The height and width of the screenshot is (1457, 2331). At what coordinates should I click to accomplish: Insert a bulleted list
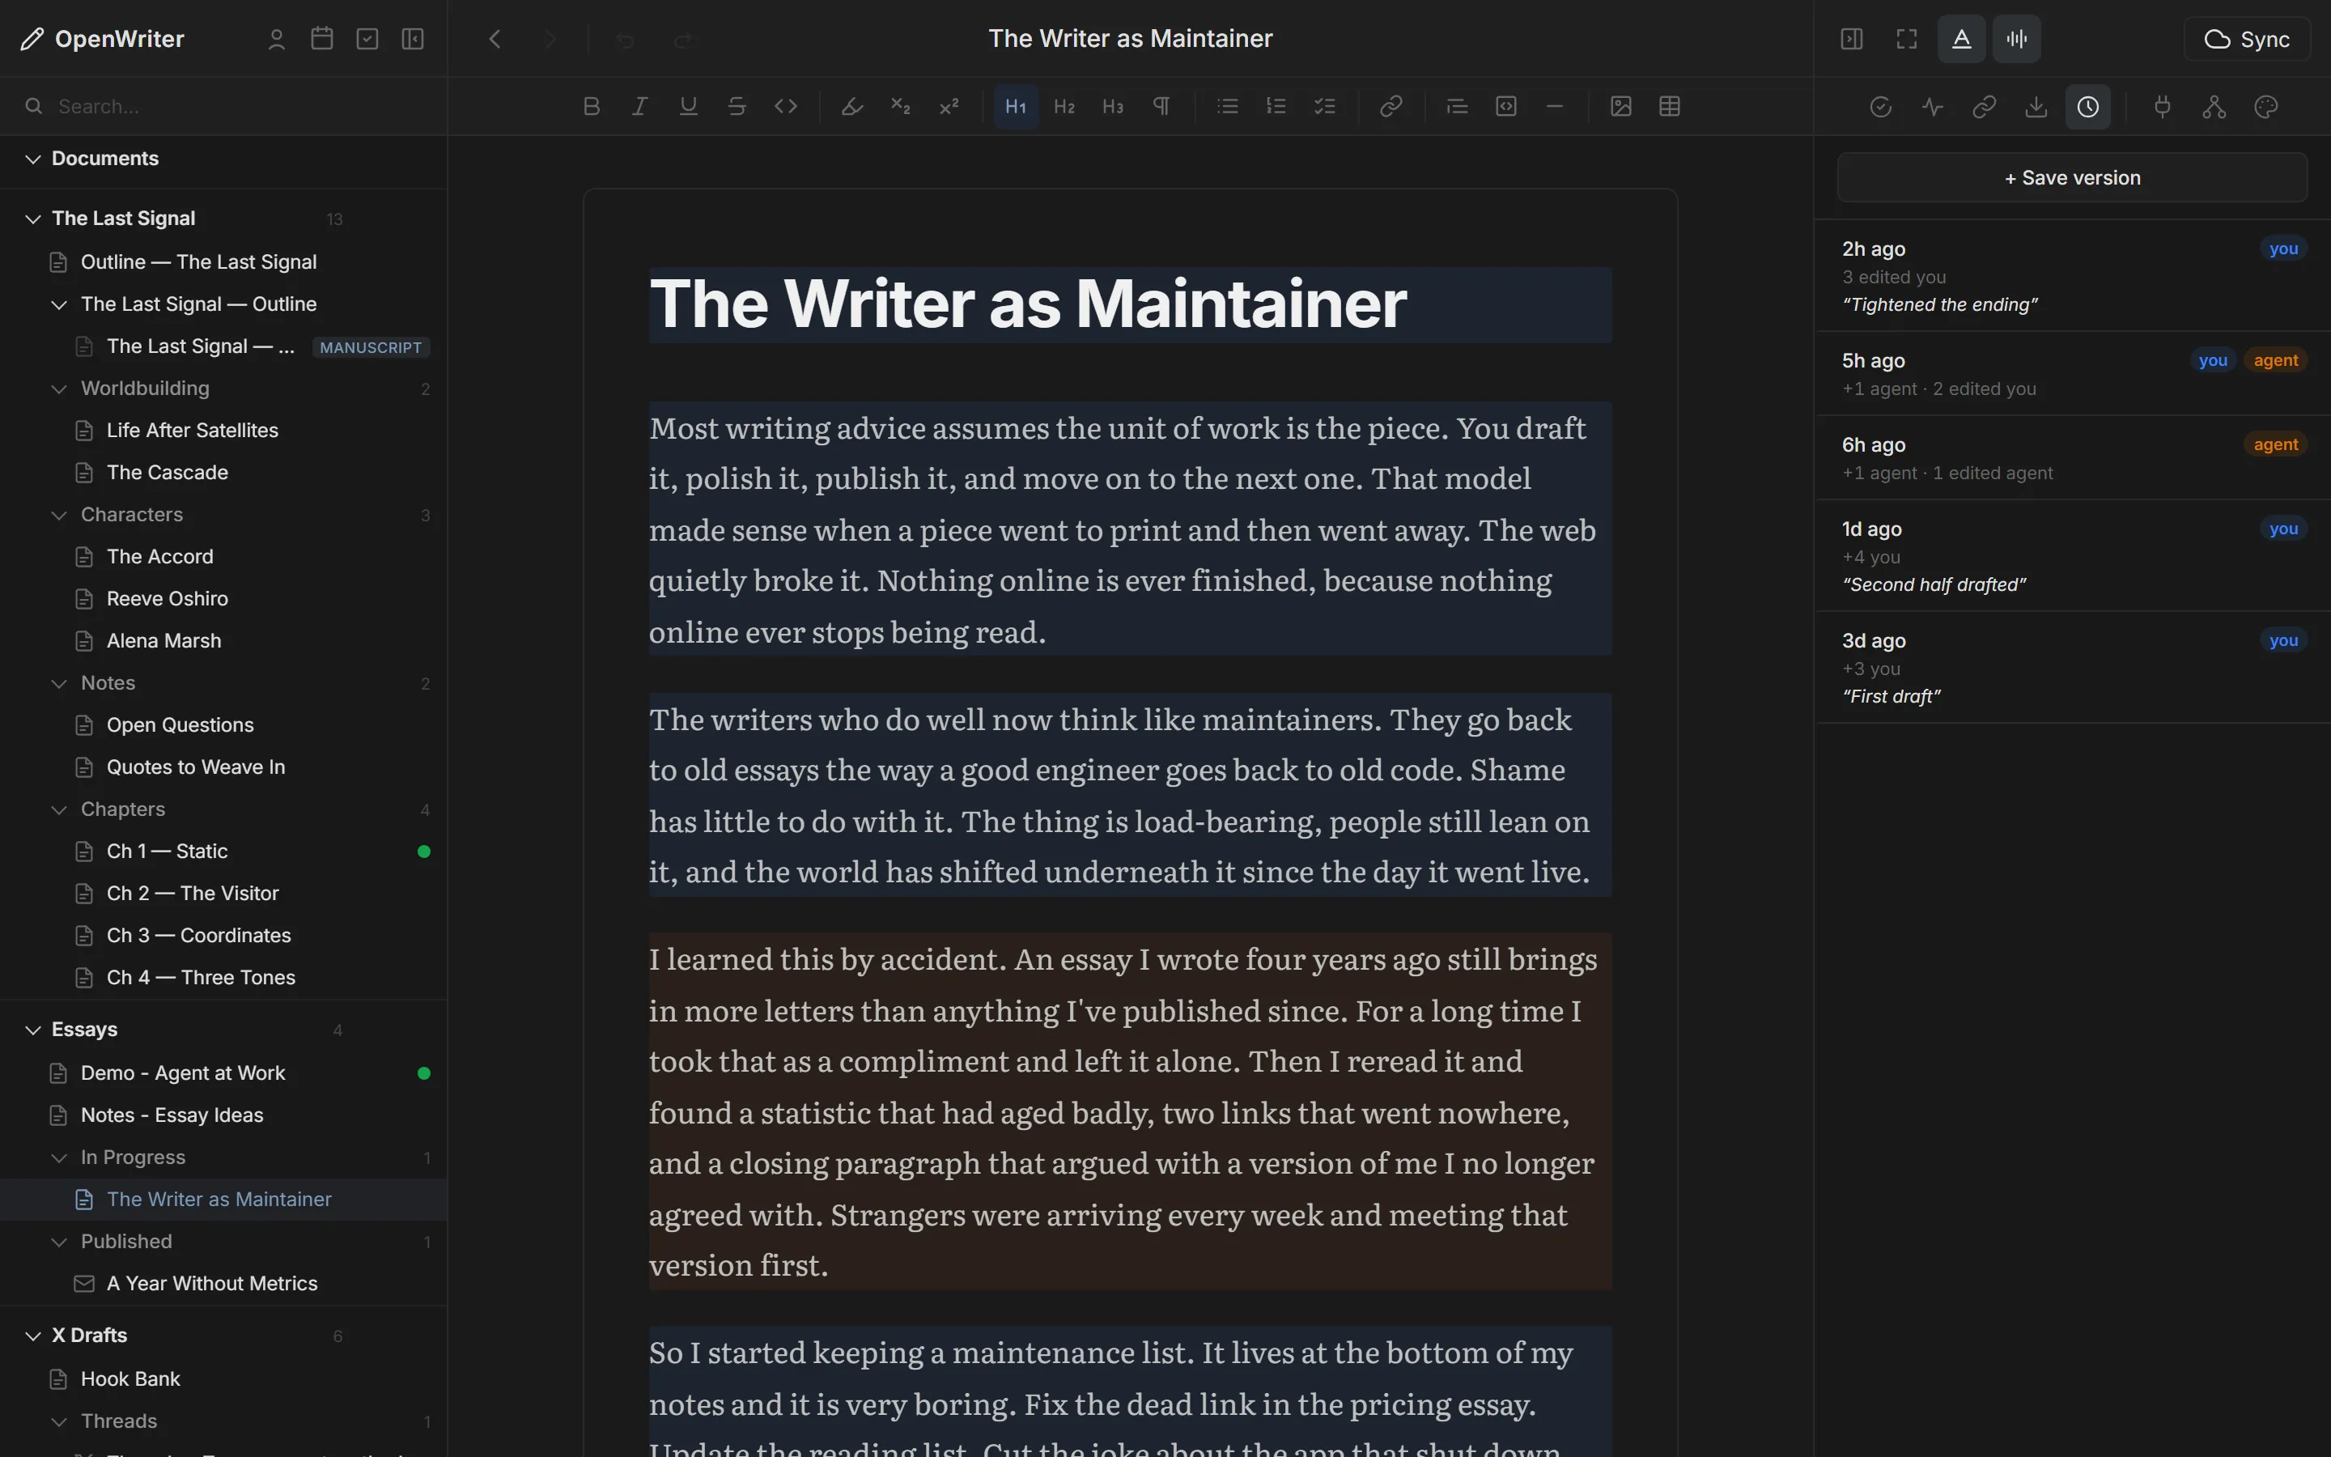tap(1227, 106)
